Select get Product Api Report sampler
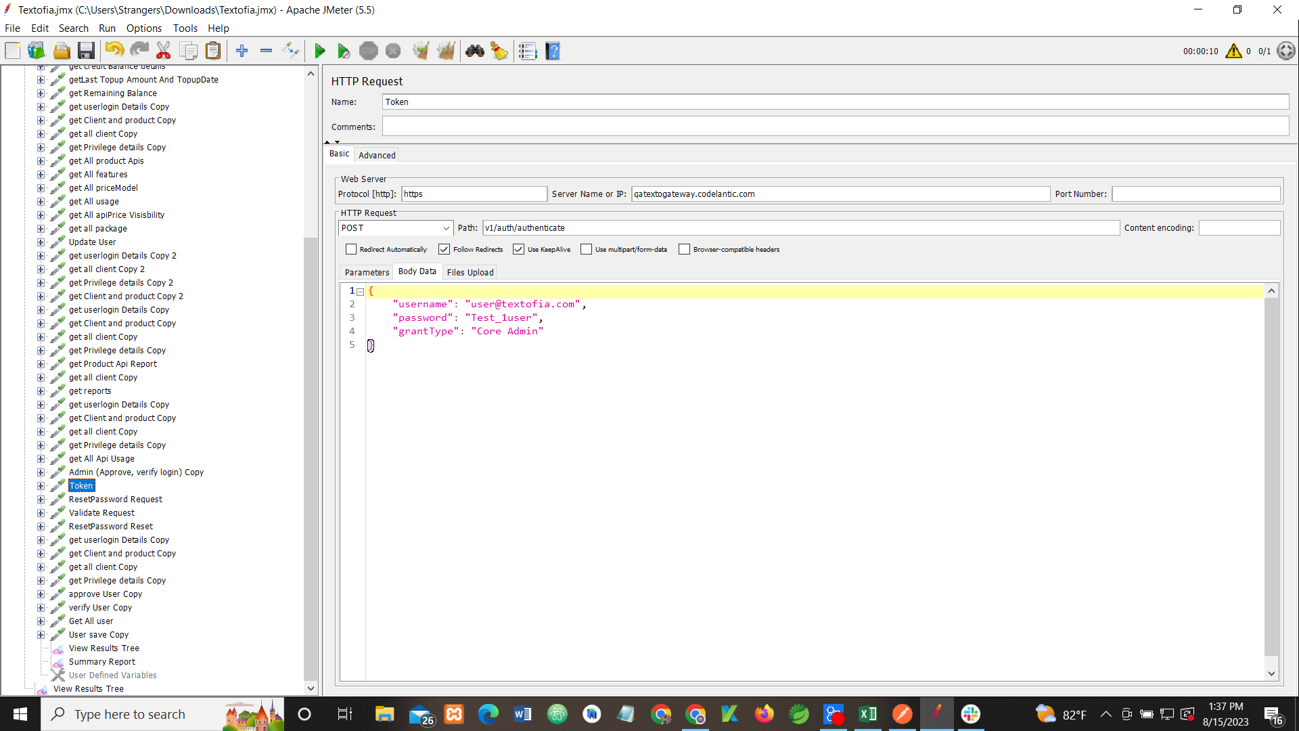The width and height of the screenshot is (1299, 731). 112,364
